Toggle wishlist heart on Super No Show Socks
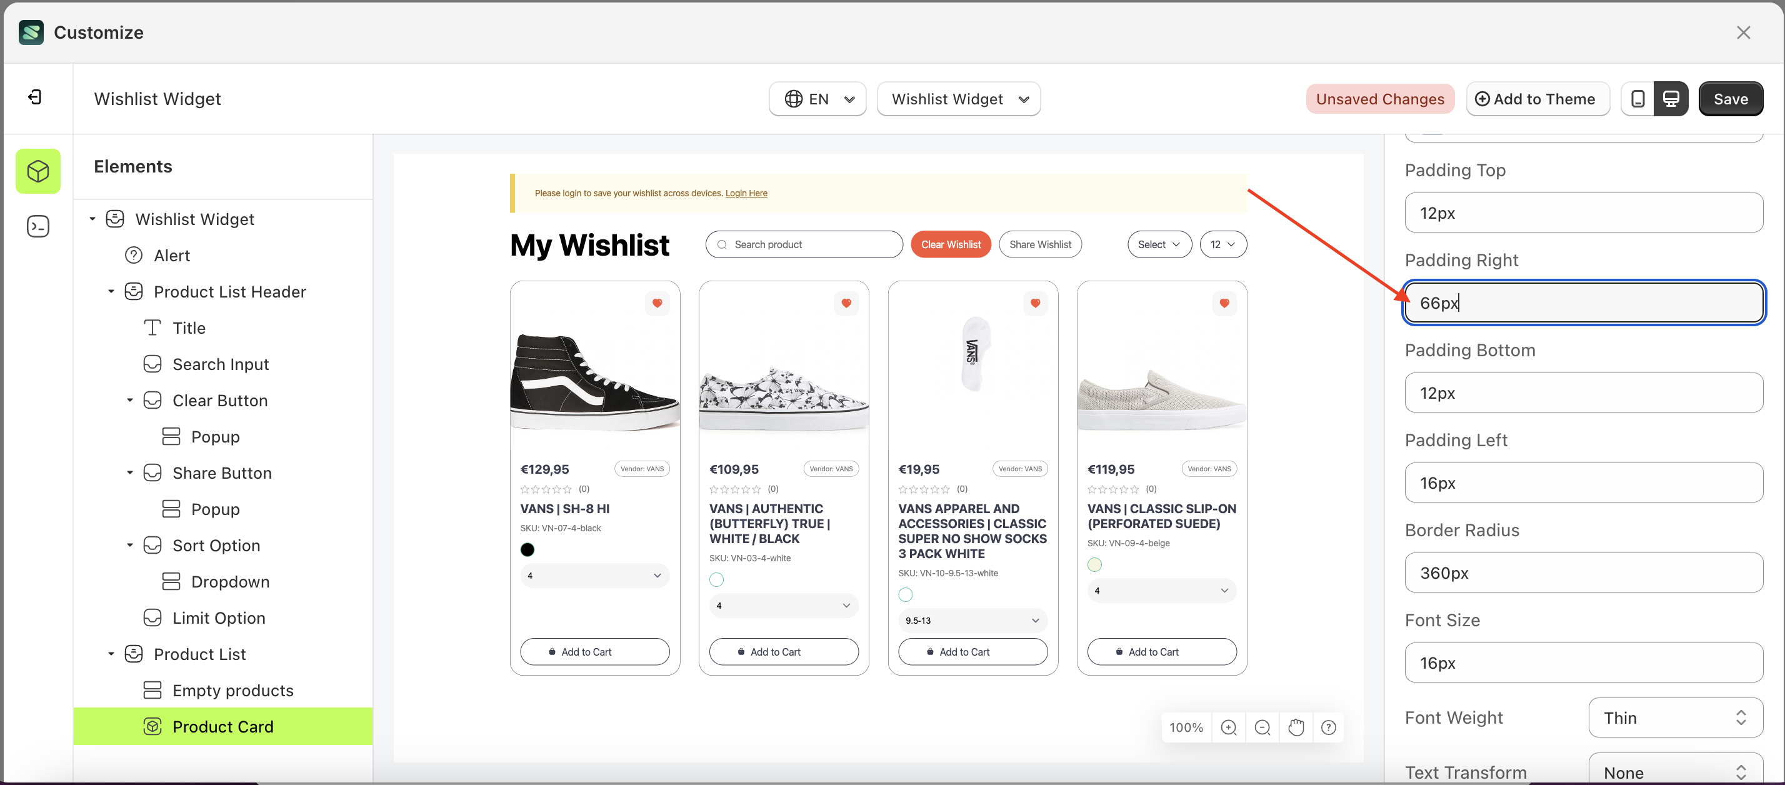Screen dimensions: 1785x785 point(1034,302)
